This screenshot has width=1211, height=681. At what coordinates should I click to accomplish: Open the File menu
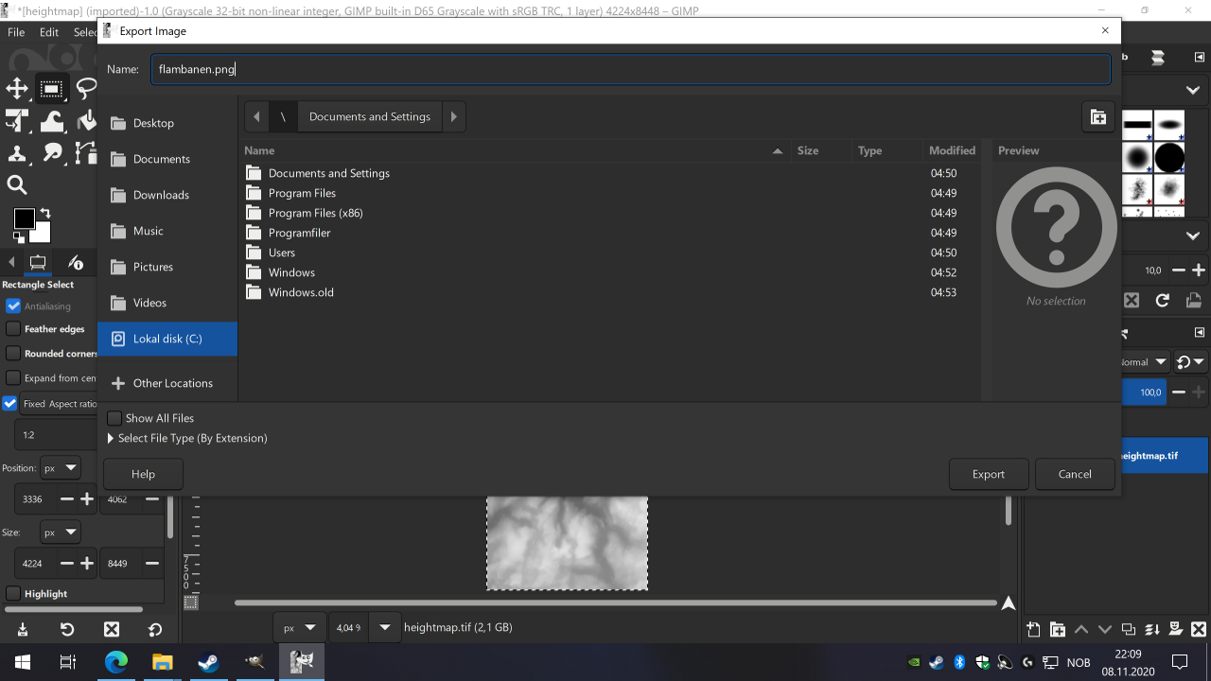tap(16, 32)
